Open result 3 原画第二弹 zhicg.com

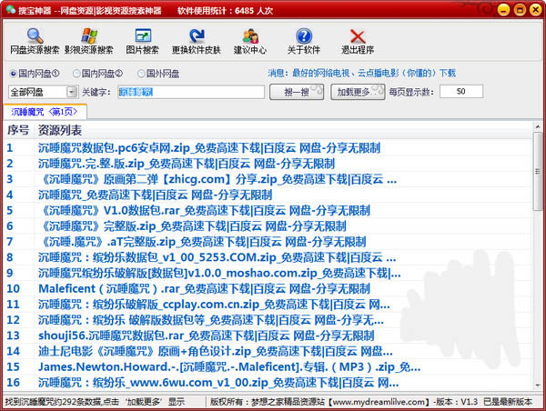pyautogui.click(x=217, y=179)
